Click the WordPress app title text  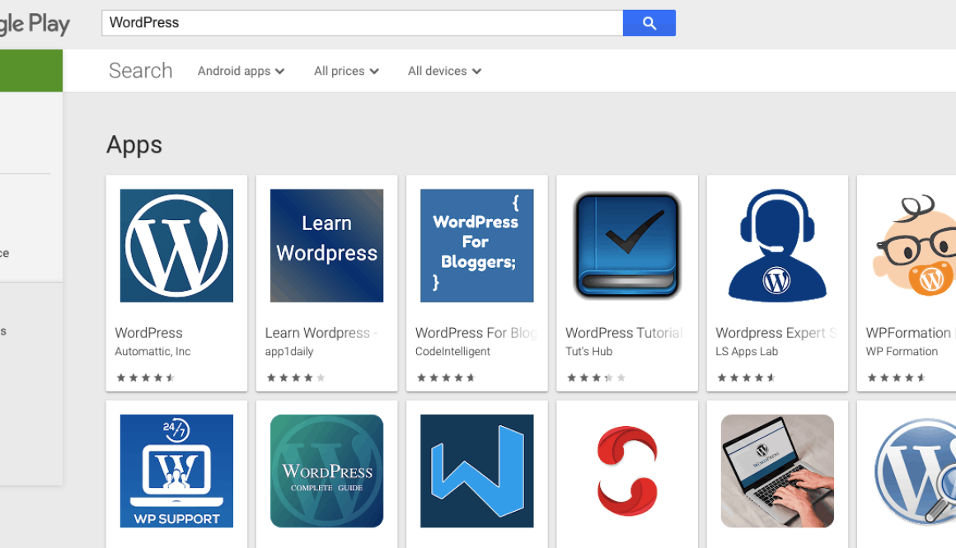click(149, 333)
